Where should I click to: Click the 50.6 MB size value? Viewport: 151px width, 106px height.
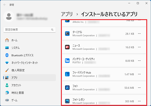(x=129, y=88)
